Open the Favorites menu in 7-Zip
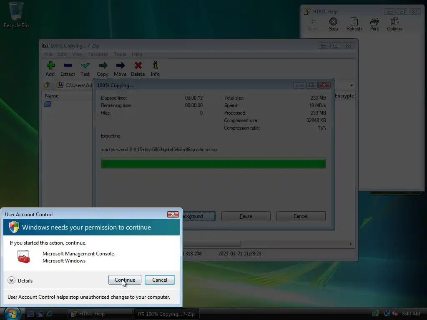The width and height of the screenshot is (427, 320). point(98,54)
